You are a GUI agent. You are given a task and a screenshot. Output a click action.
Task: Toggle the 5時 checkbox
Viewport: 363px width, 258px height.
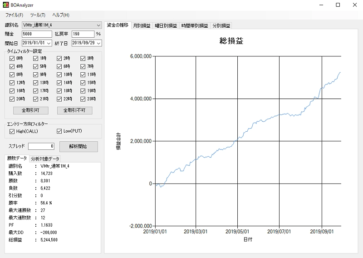pos(36,66)
